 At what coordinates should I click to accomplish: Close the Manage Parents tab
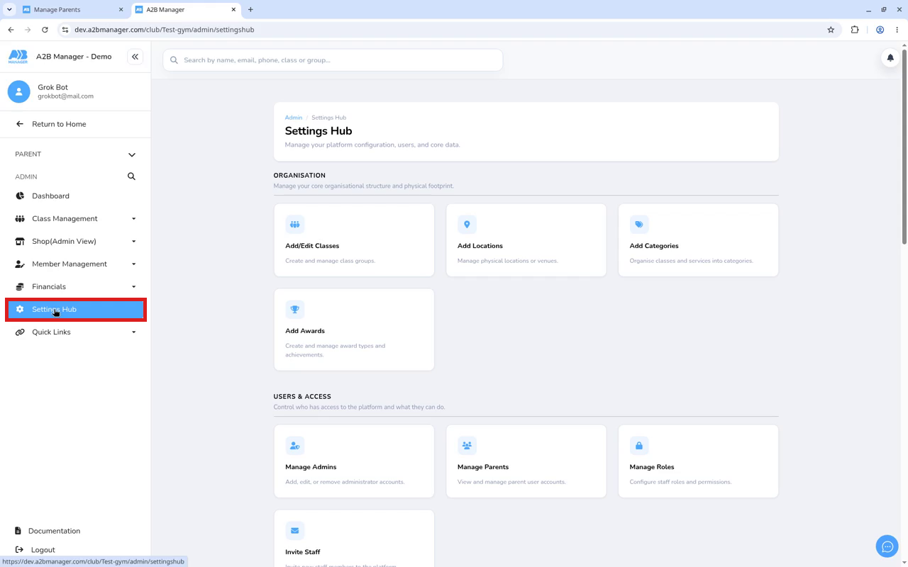(121, 10)
